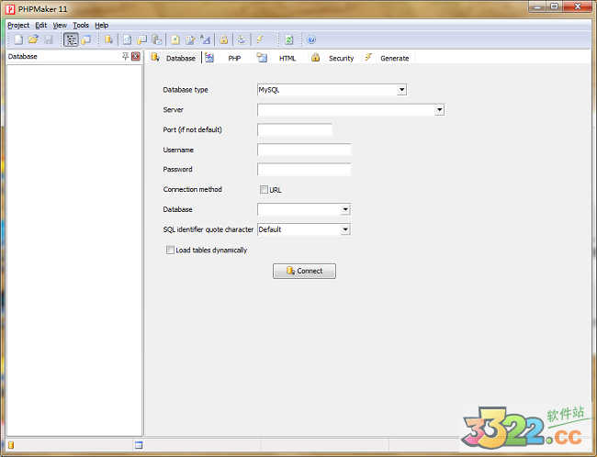597x457 pixels.
Task: Click the PHP code page toolbar icon
Action: [x=127, y=39]
